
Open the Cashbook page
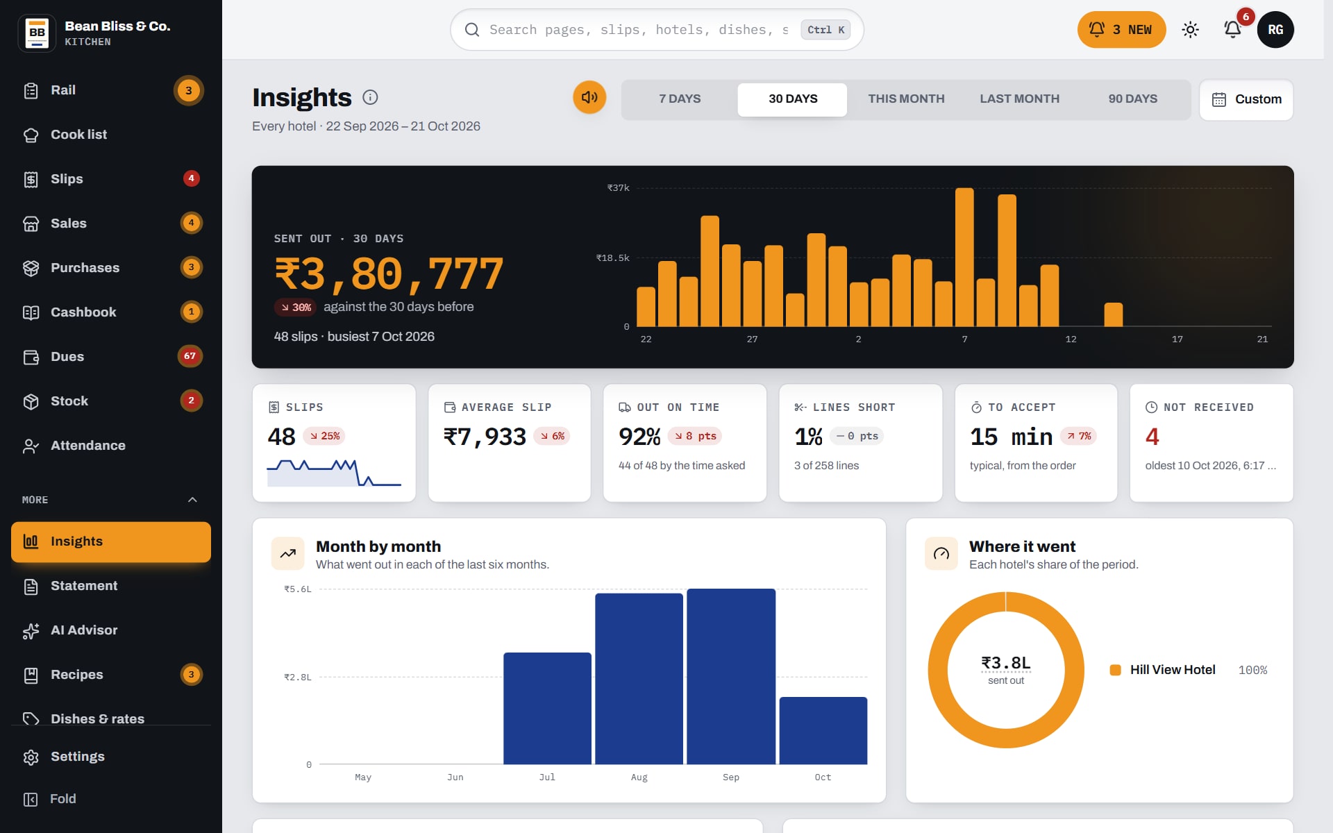point(111,312)
